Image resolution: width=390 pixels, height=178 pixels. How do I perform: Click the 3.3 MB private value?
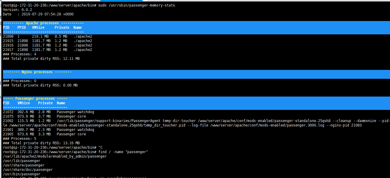point(44,134)
